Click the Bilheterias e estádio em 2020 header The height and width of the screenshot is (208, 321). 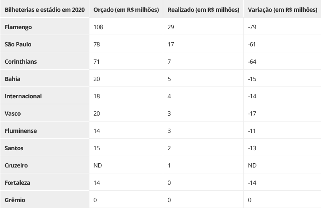coord(44,10)
